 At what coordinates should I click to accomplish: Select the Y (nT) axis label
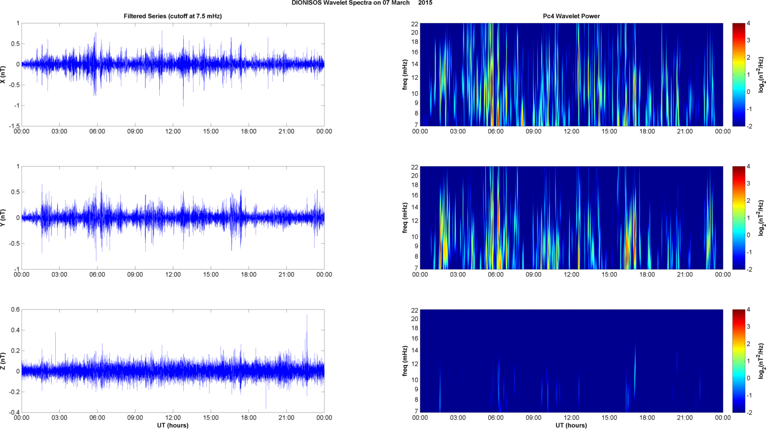[x=4, y=218]
